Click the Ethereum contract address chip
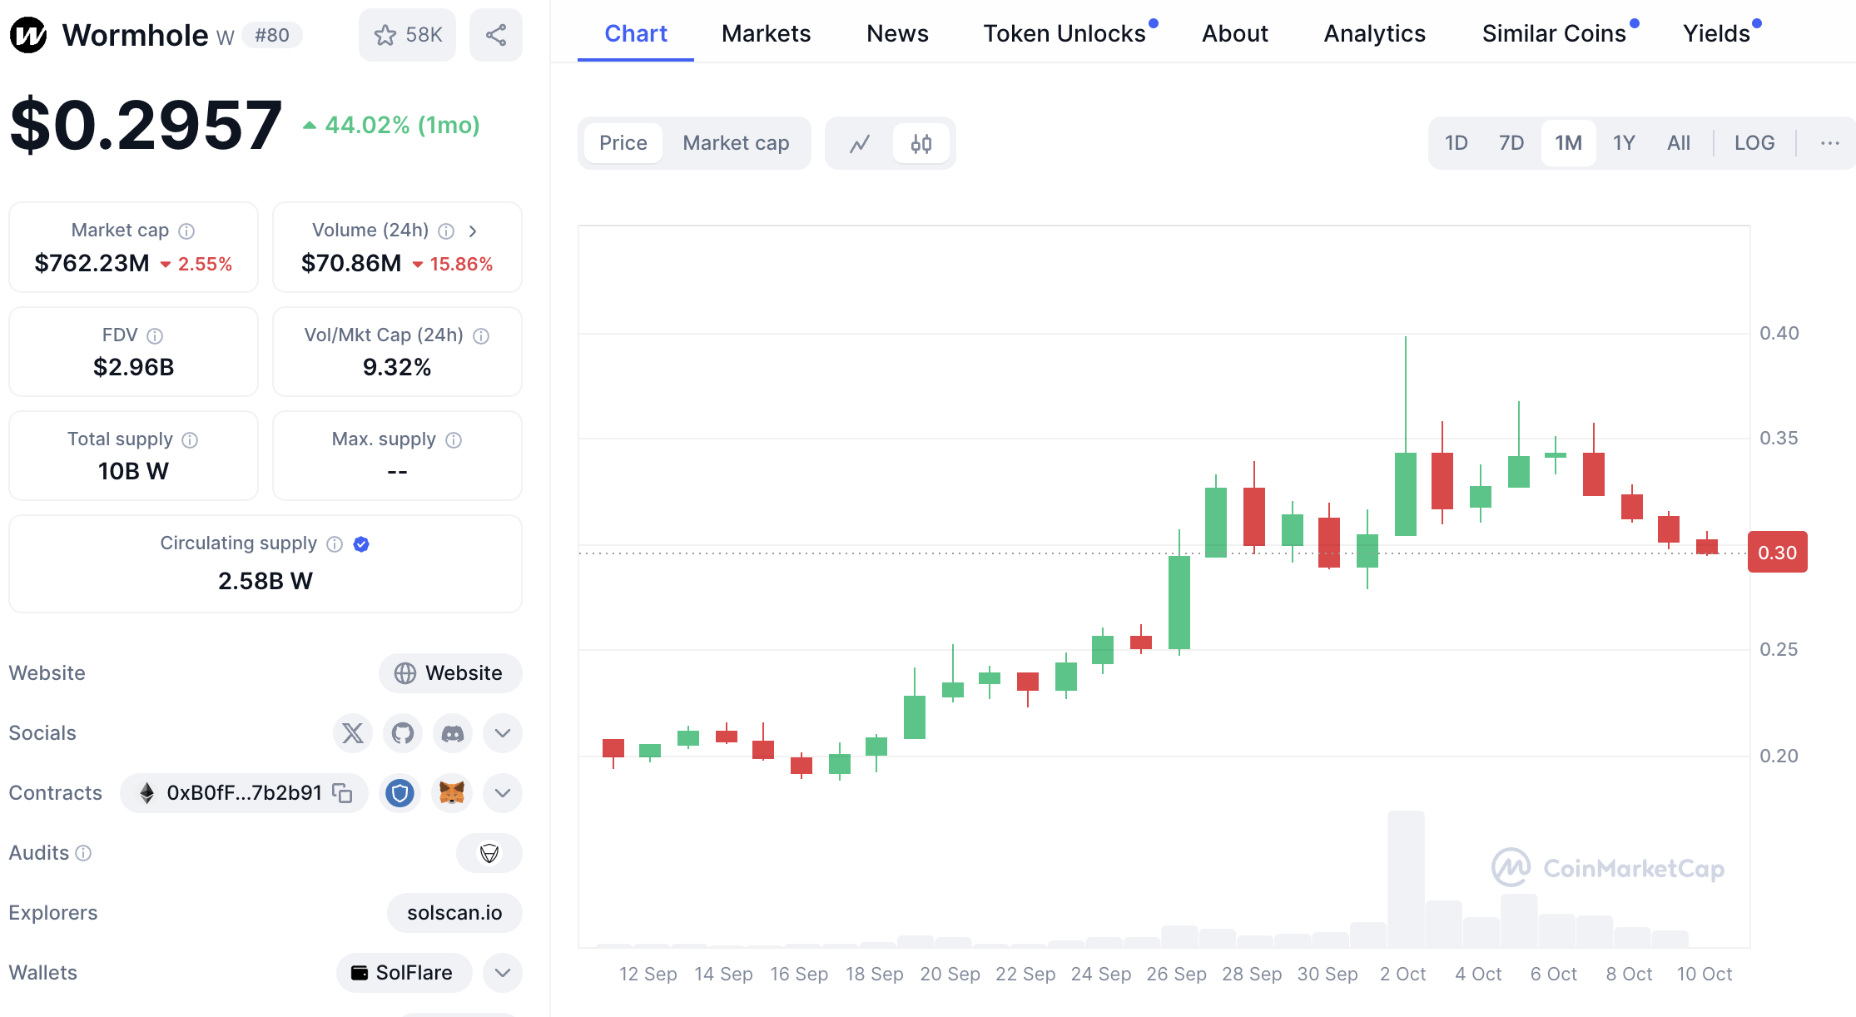 coord(244,793)
